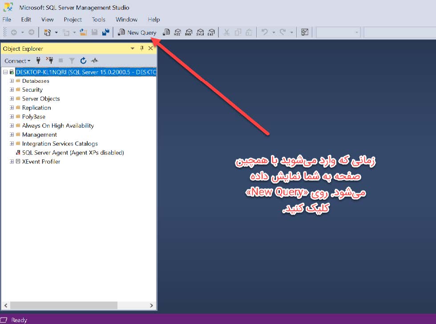Toggle the Object Explorer auto-hide pin
Viewport: 436px width, 324px height.
[142, 49]
